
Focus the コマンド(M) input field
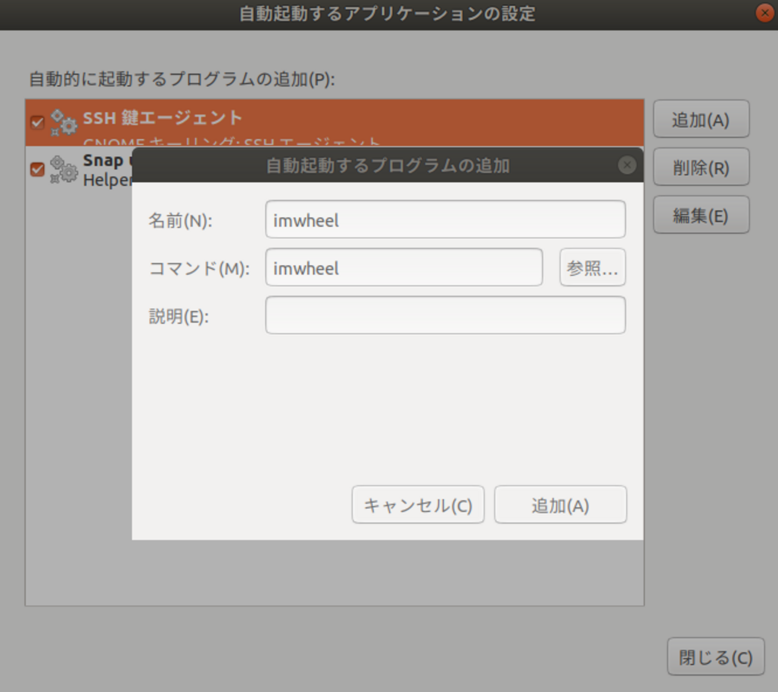tap(404, 268)
